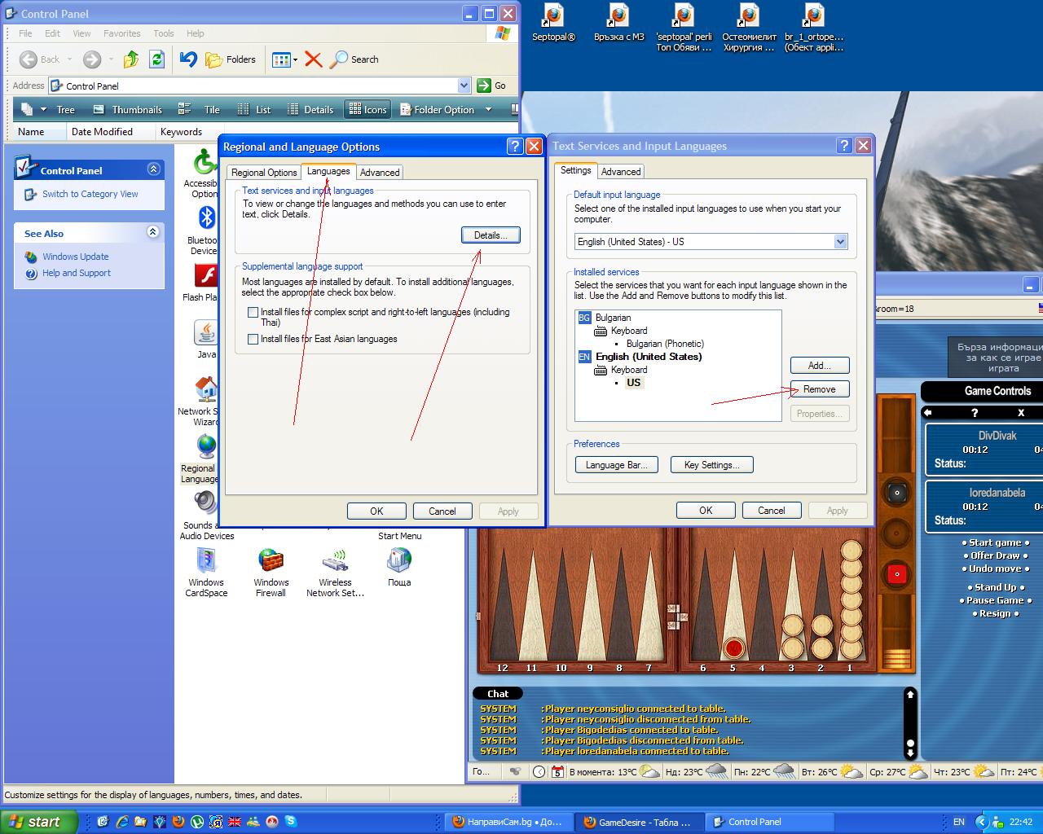Viewport: 1043px width, 834px height.
Task: Click the Search toolbar icon
Action: pyautogui.click(x=354, y=59)
